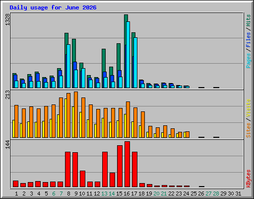Click the 'Files' legend label
Screen dimensions: 254x199
coord(249,40)
